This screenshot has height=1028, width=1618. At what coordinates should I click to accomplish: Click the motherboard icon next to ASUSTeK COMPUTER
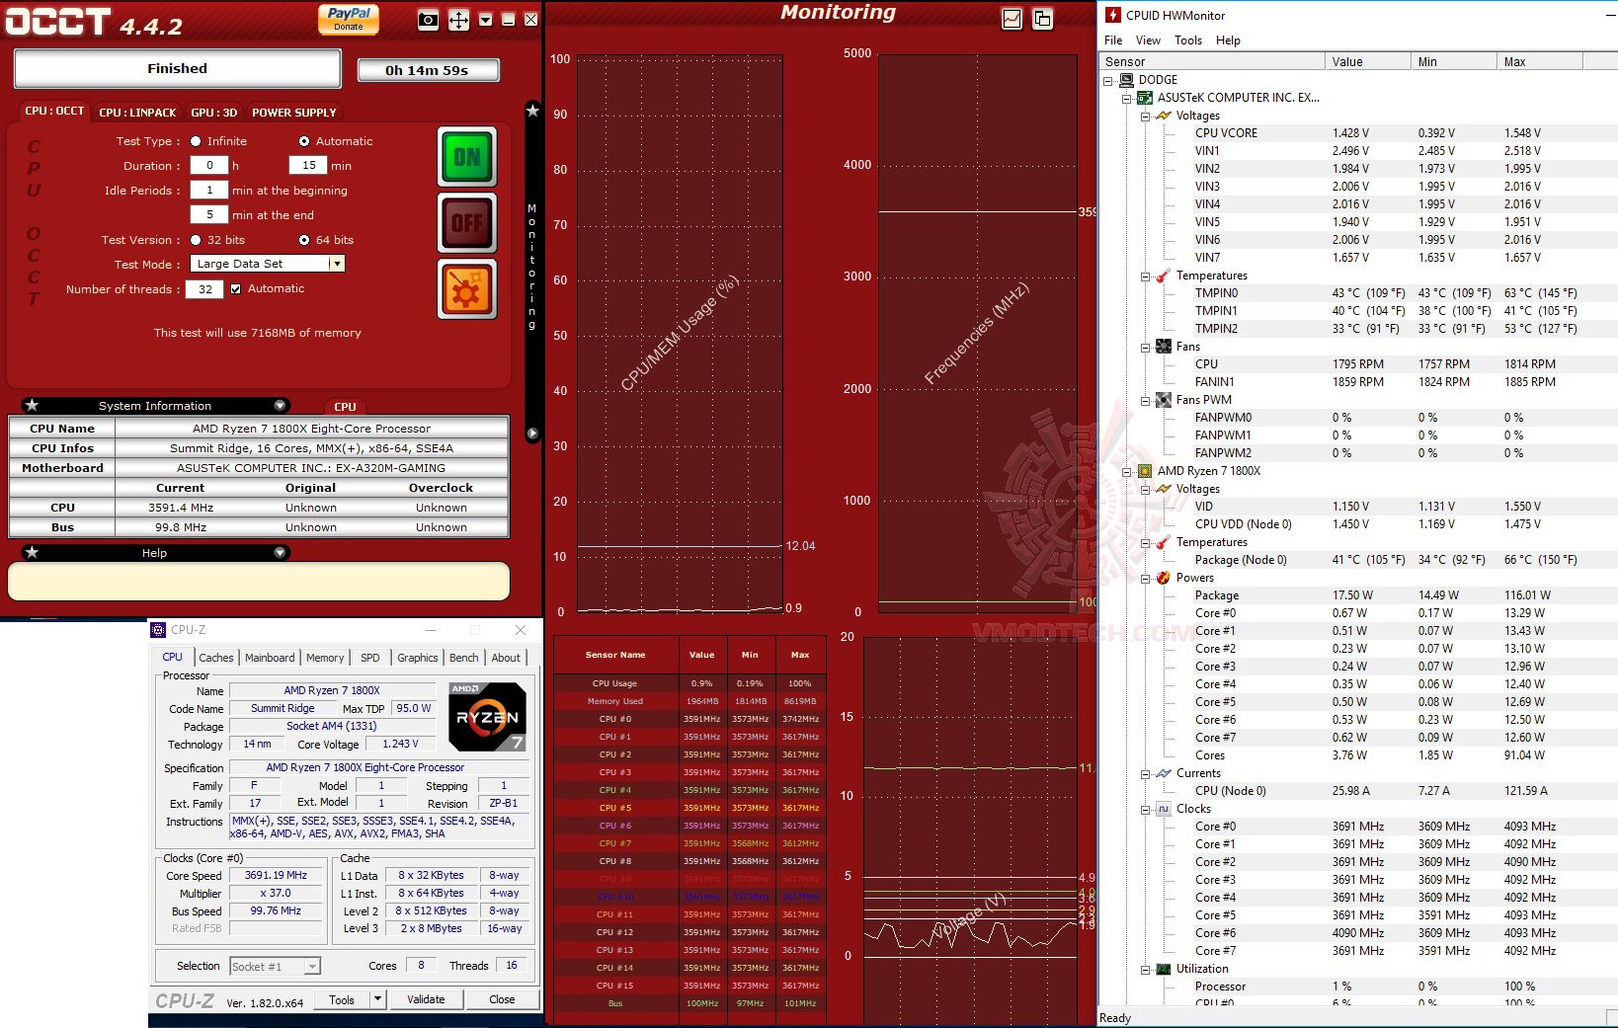1145,98
